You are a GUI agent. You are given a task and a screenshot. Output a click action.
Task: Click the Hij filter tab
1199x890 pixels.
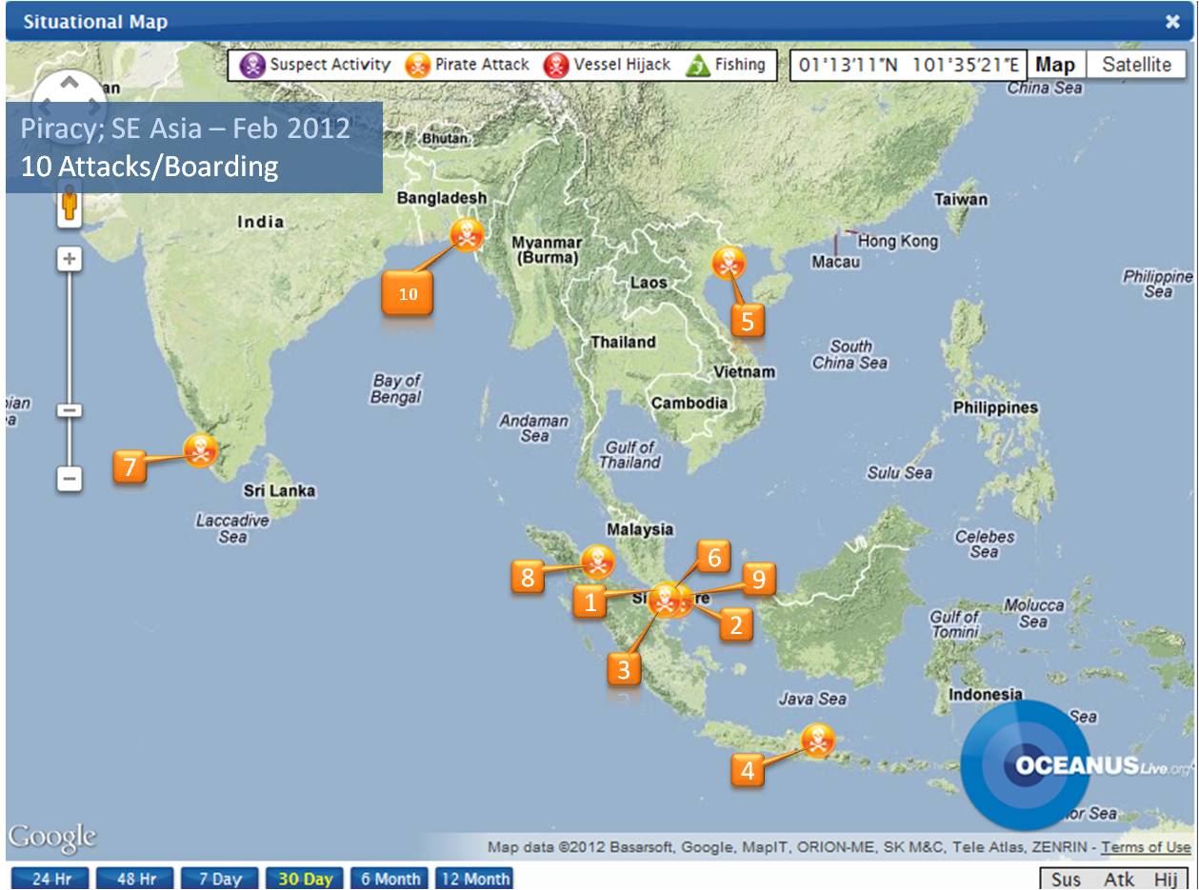(x=1166, y=880)
